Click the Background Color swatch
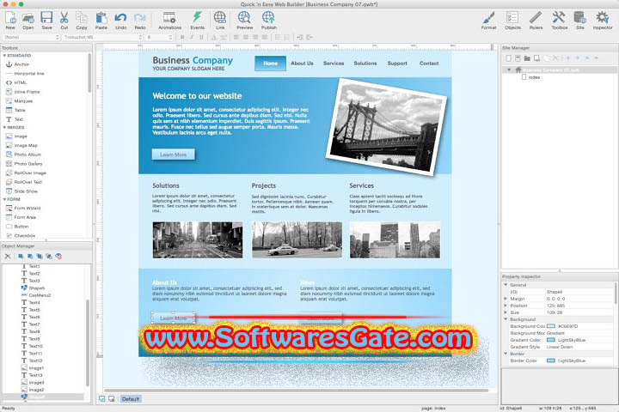 (550, 326)
